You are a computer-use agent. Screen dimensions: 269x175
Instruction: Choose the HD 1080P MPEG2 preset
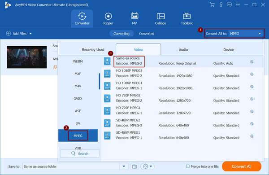[182, 74]
